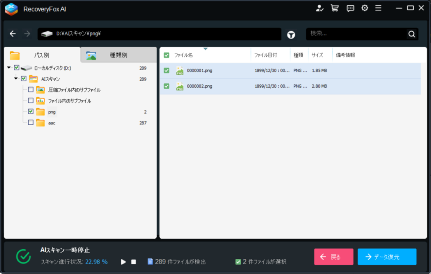Click the user account icon in title bar
This screenshot has height=274, width=431.
pos(319,8)
